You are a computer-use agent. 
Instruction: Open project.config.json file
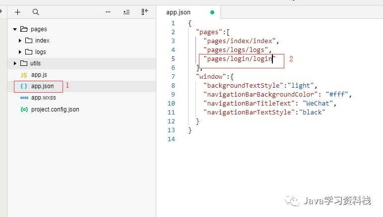pyautogui.click(x=55, y=109)
